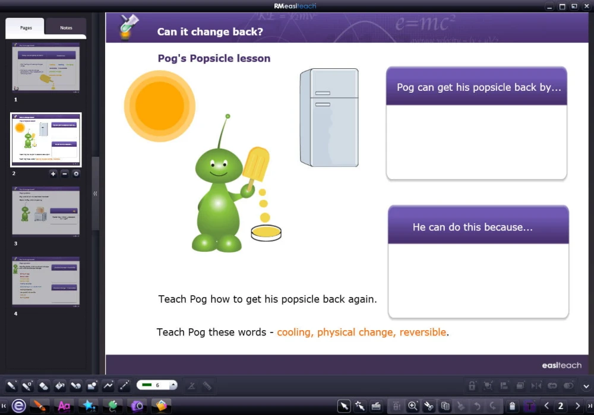Open the star effects toolset
Image resolution: width=594 pixels, height=415 pixels.
tap(89, 406)
